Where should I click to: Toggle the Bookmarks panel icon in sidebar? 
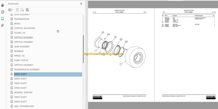(x=3, y=19)
